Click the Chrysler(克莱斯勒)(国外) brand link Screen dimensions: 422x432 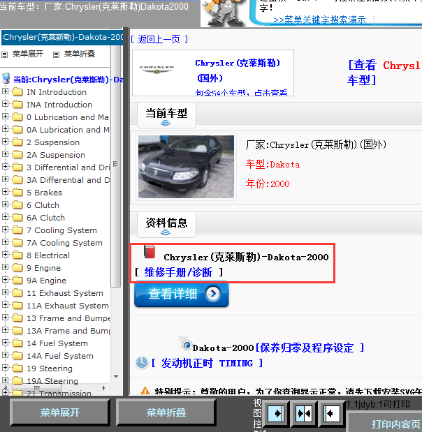(x=238, y=70)
